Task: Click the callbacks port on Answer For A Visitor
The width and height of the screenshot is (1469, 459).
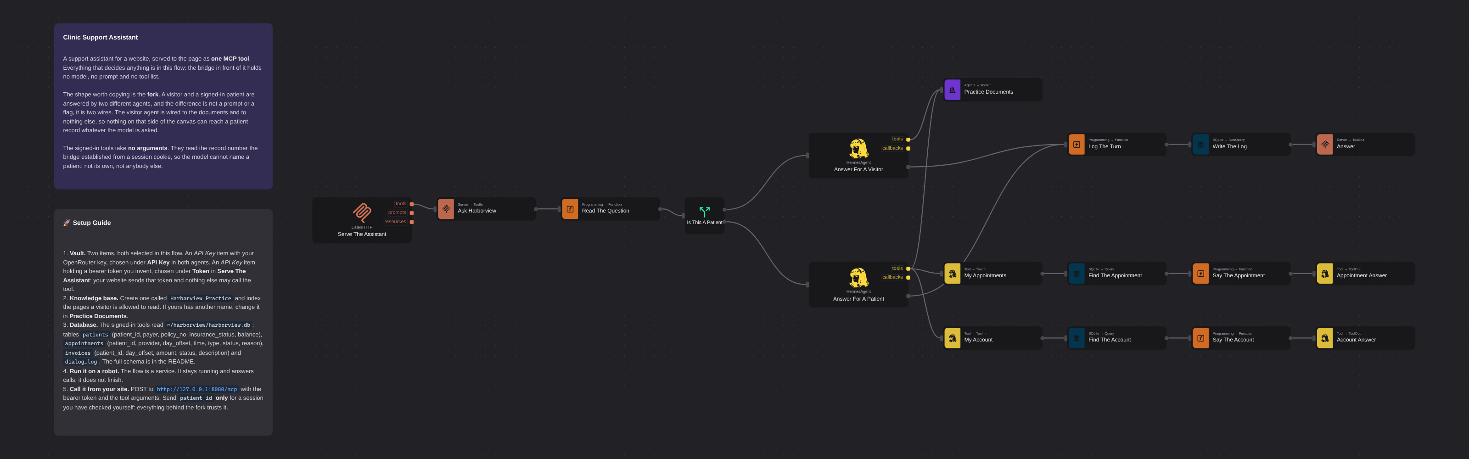Action: point(908,148)
